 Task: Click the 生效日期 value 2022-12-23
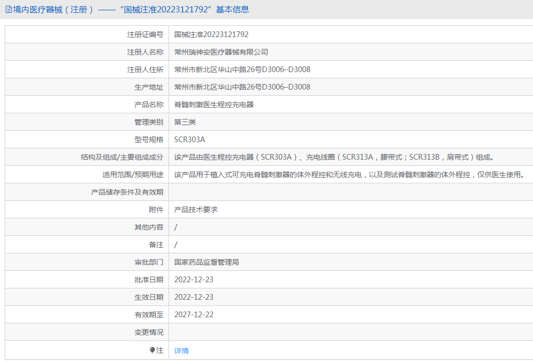pos(194,297)
